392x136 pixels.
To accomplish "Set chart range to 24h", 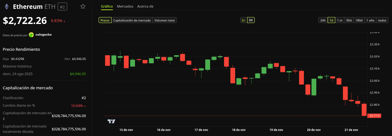I will [323, 20].
